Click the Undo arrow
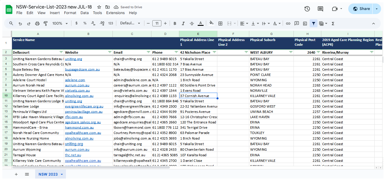 pos(20,23)
